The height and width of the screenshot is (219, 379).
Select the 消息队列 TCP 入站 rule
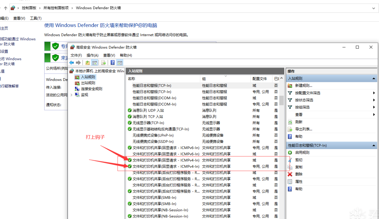[202, 117]
